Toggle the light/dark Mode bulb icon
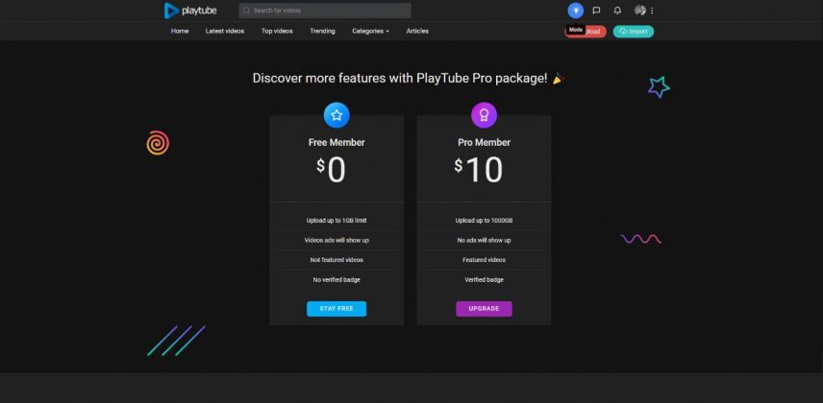The width and height of the screenshot is (823, 403). (x=575, y=11)
